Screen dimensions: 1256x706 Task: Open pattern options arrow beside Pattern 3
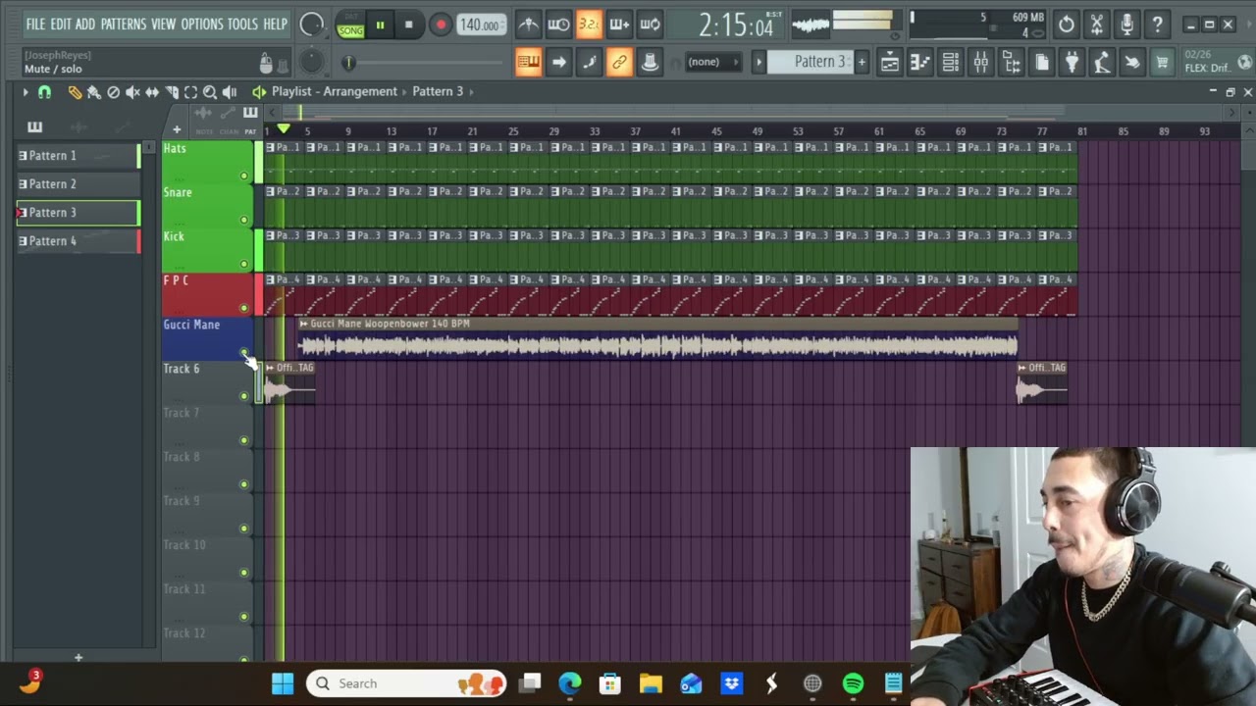pos(759,62)
